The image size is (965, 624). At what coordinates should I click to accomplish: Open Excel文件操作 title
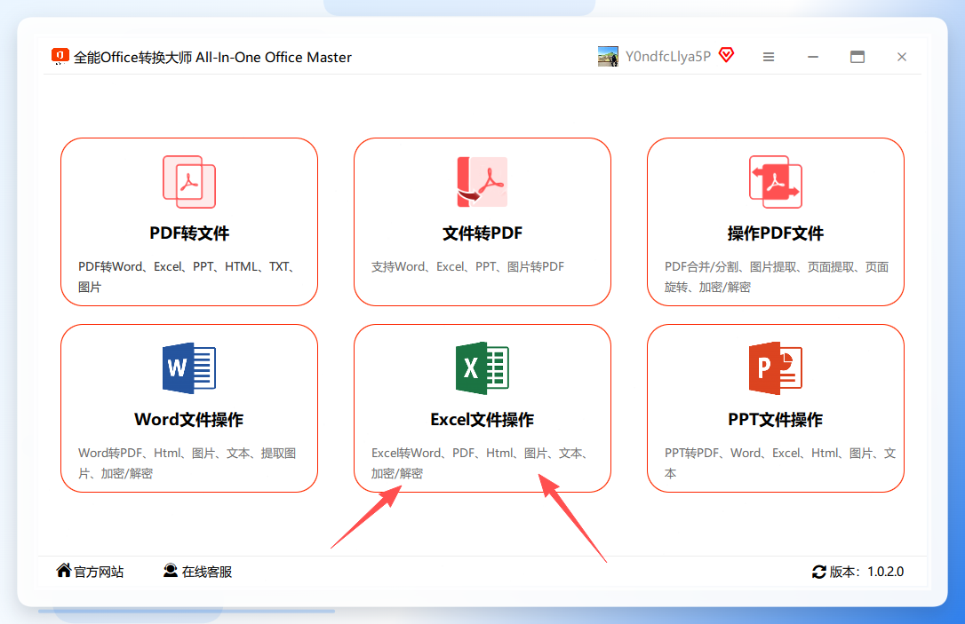point(482,419)
